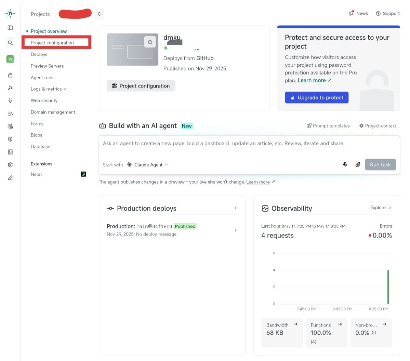Click the project preview thumbnail

132,50
